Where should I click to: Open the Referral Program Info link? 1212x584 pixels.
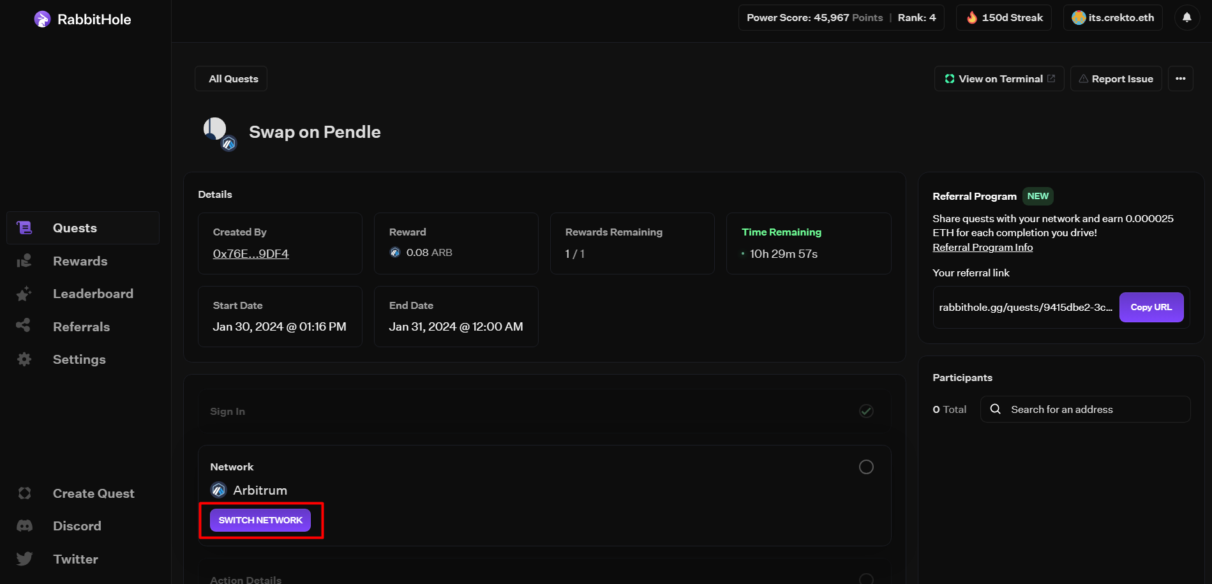pos(982,247)
